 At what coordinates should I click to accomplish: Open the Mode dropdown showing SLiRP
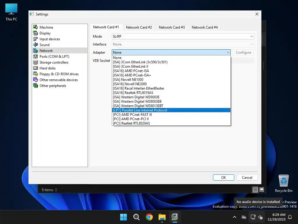[183, 36]
